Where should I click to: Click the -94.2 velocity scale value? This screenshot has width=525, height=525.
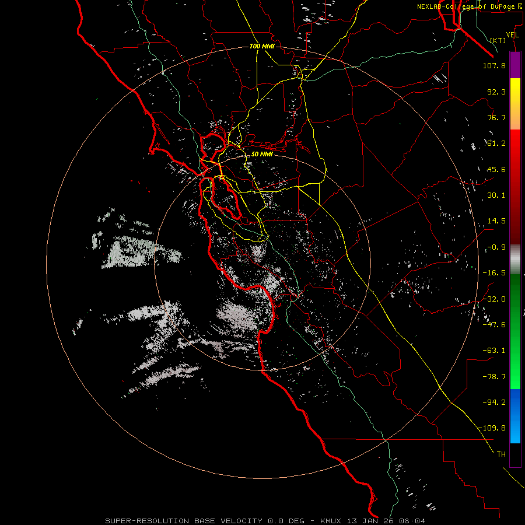tap(494, 402)
